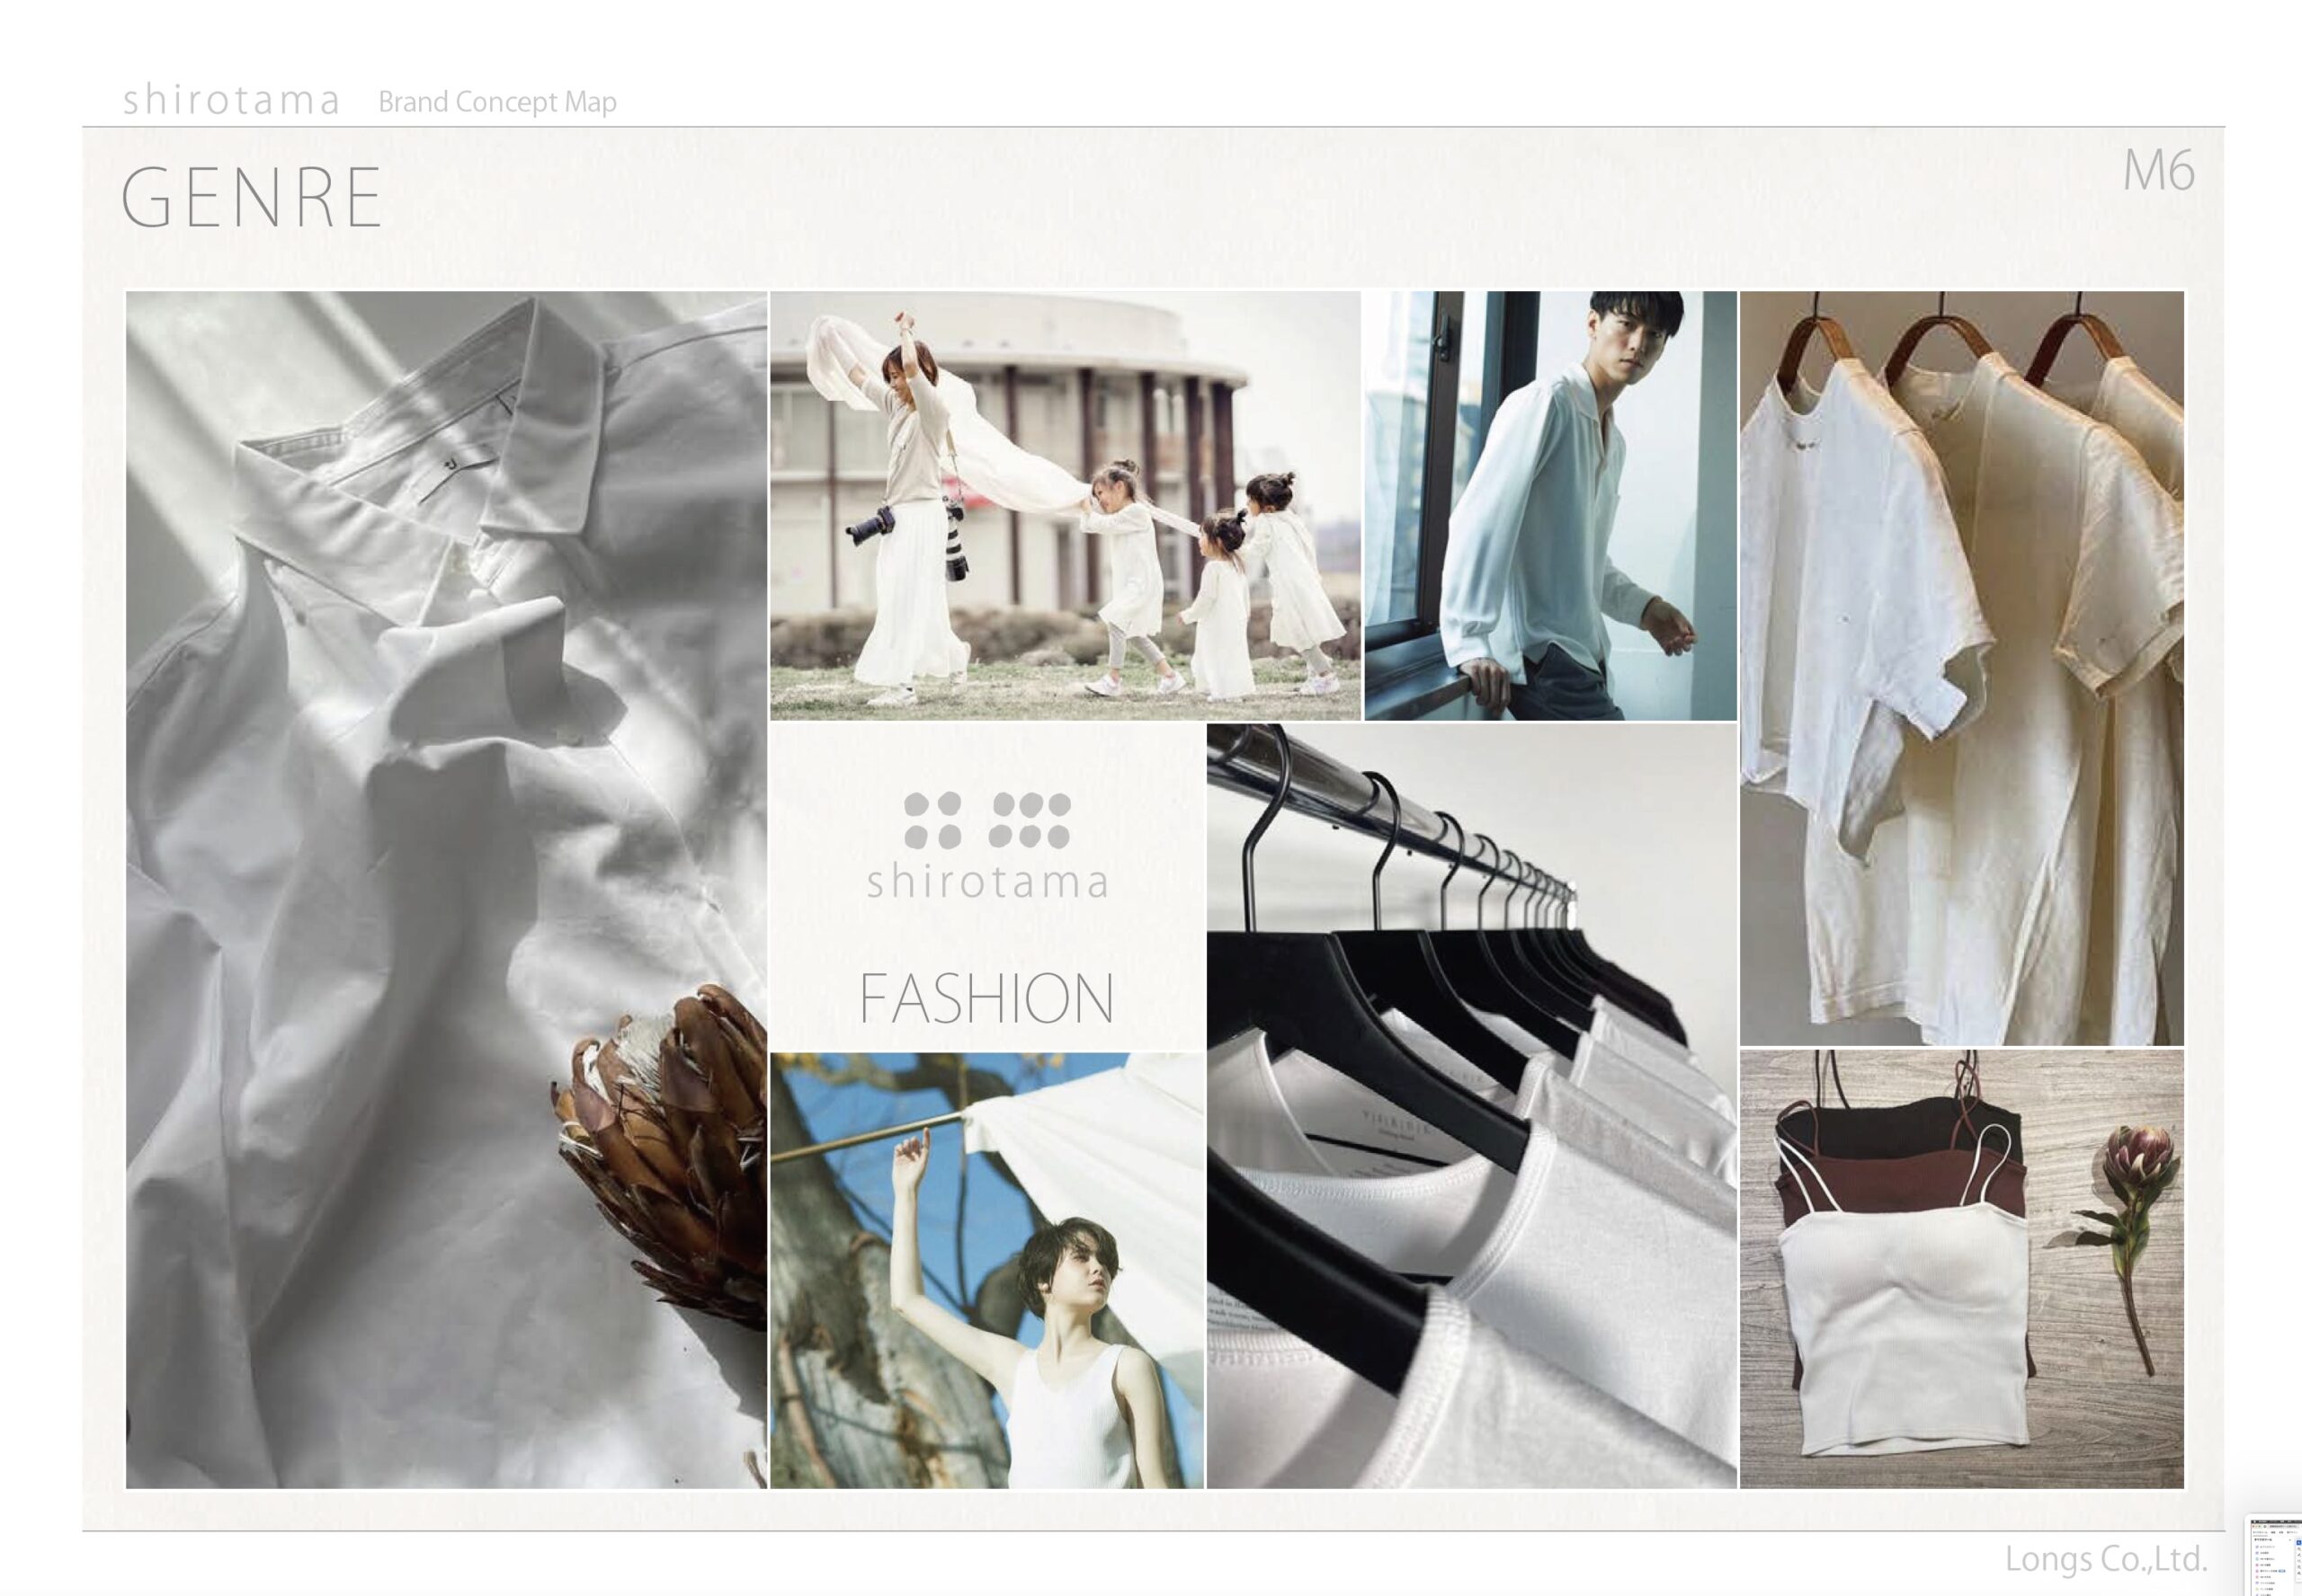Click the Brand Concept Map subtitle

click(x=497, y=102)
